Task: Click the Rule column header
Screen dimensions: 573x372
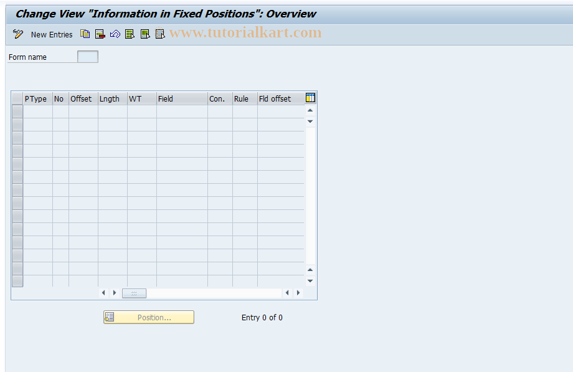Action: (245, 98)
